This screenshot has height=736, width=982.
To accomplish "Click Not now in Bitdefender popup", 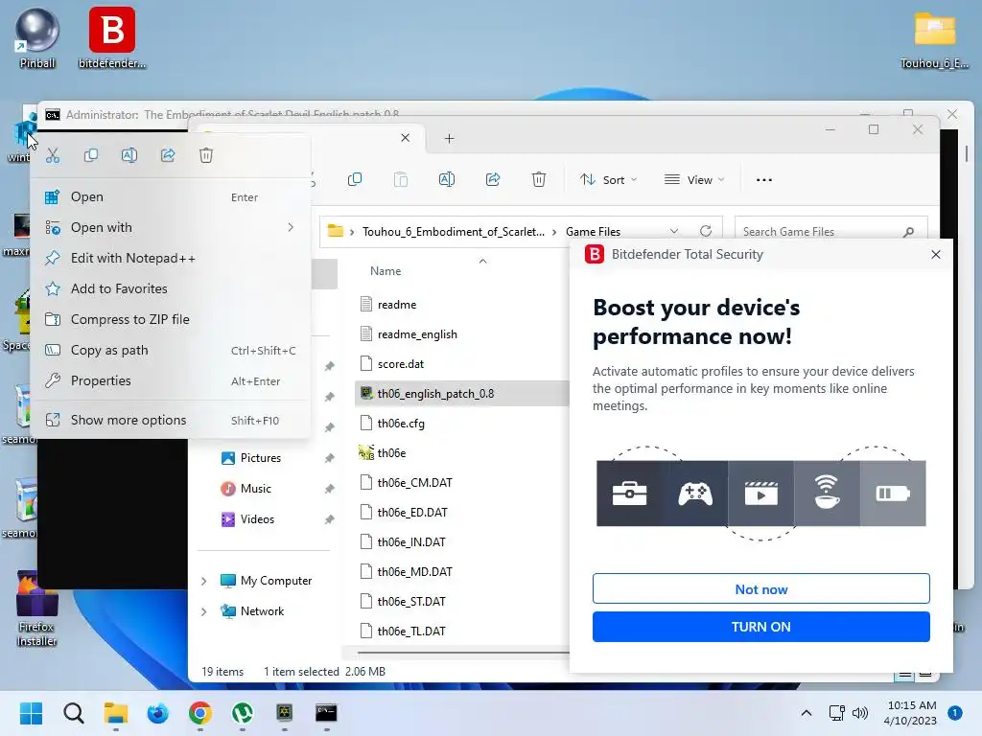I will coord(760,589).
